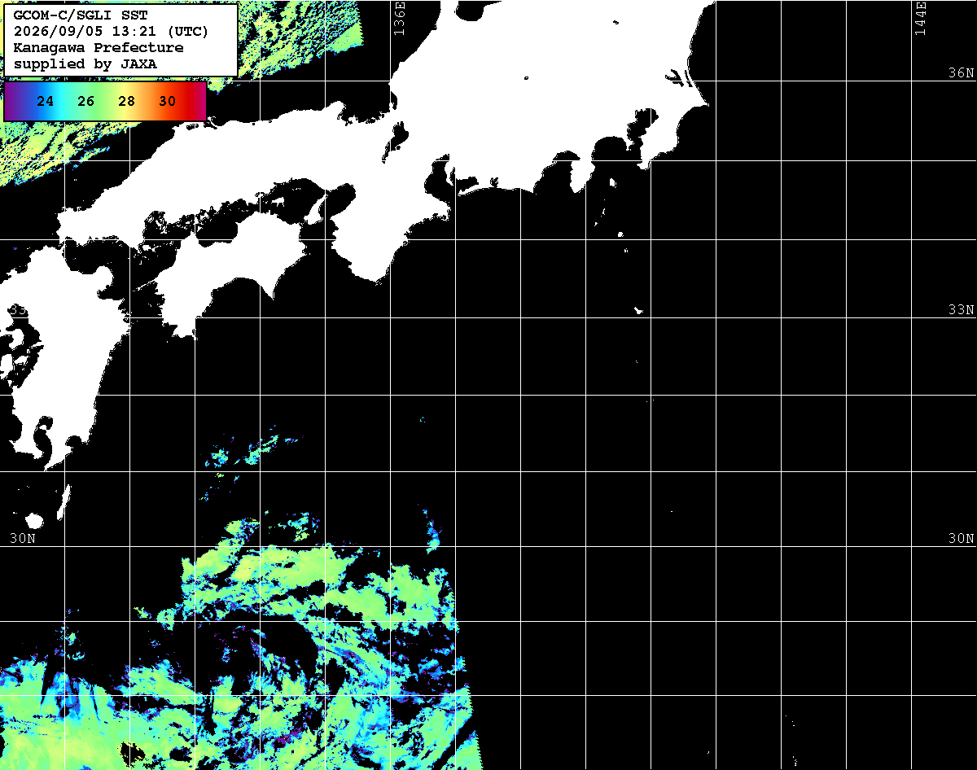This screenshot has height=770, width=977.
Task: Click the GCOM-C/SGLI SST title text
Action: pyautogui.click(x=81, y=15)
